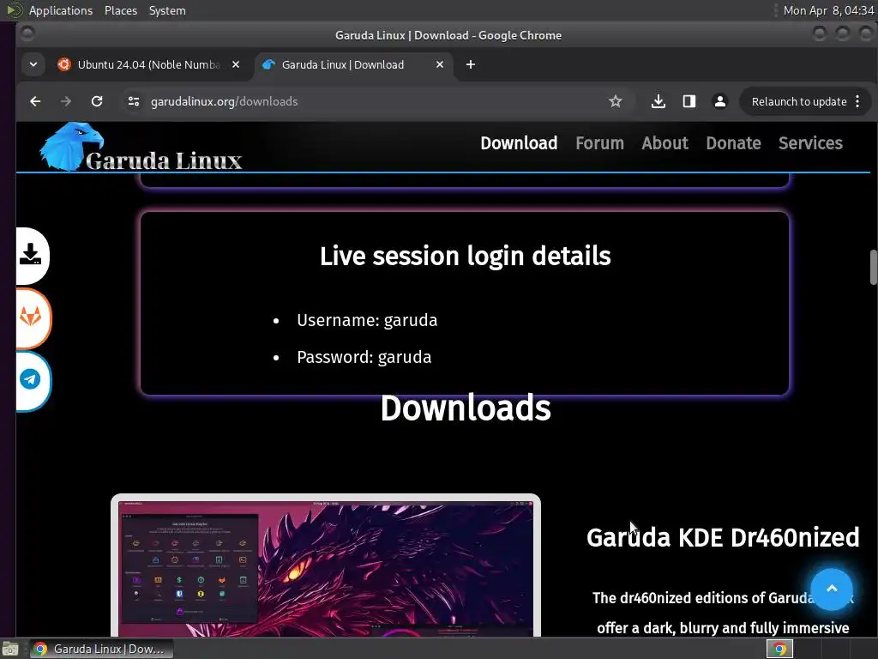Open the Forum nav link
Screen dimensions: 878x659
click(x=599, y=143)
